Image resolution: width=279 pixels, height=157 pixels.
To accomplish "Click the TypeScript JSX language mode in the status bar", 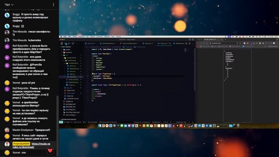I will 181,122.
